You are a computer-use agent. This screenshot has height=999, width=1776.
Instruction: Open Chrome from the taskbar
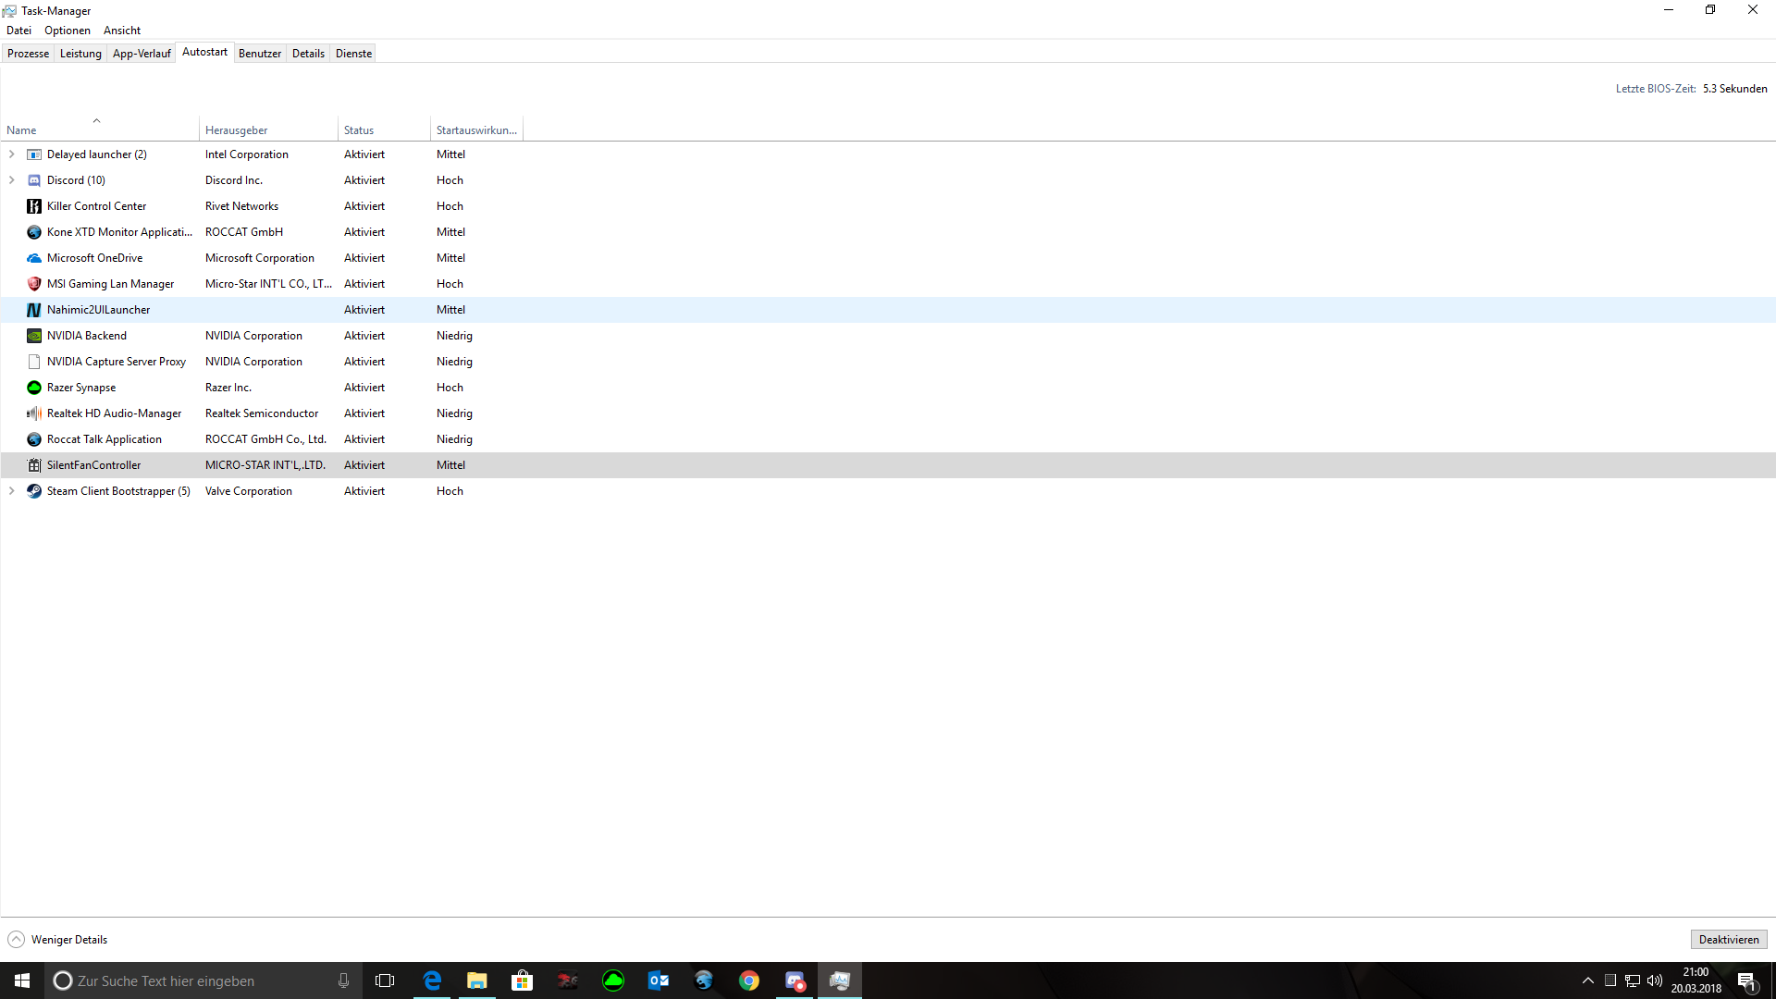(749, 980)
